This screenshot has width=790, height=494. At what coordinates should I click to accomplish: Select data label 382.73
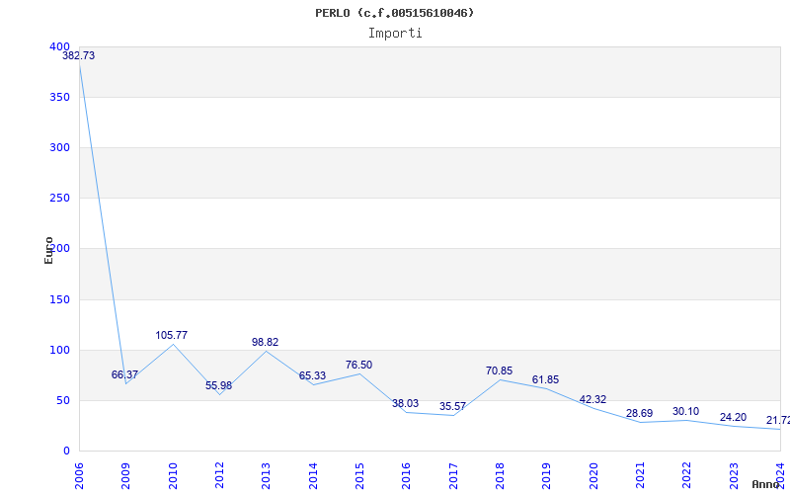[x=79, y=56]
